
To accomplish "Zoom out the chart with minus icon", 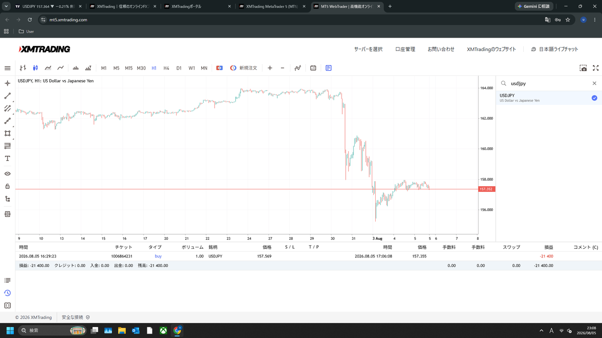I will [282, 68].
